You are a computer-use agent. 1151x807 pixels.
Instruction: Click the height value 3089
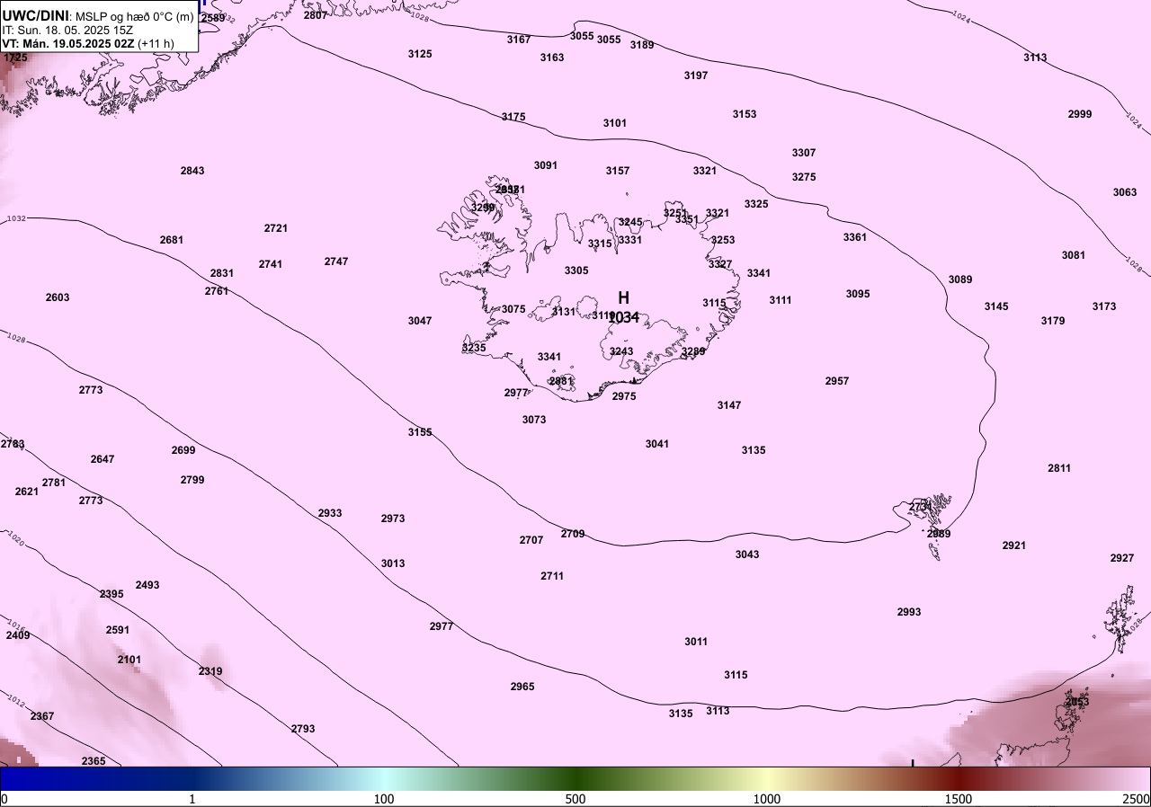click(960, 279)
